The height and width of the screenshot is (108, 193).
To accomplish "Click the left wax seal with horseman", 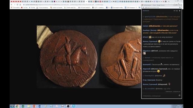I will (68, 58).
